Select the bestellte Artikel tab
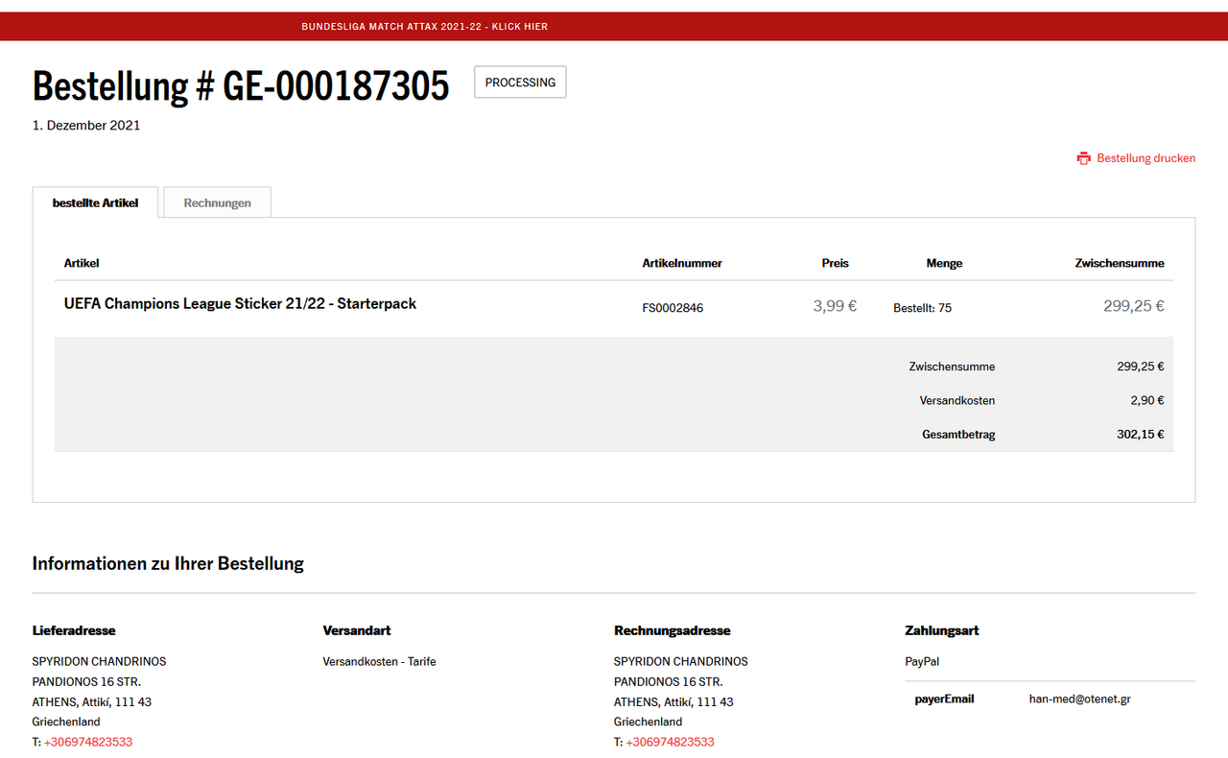The height and width of the screenshot is (758, 1228). coord(95,202)
